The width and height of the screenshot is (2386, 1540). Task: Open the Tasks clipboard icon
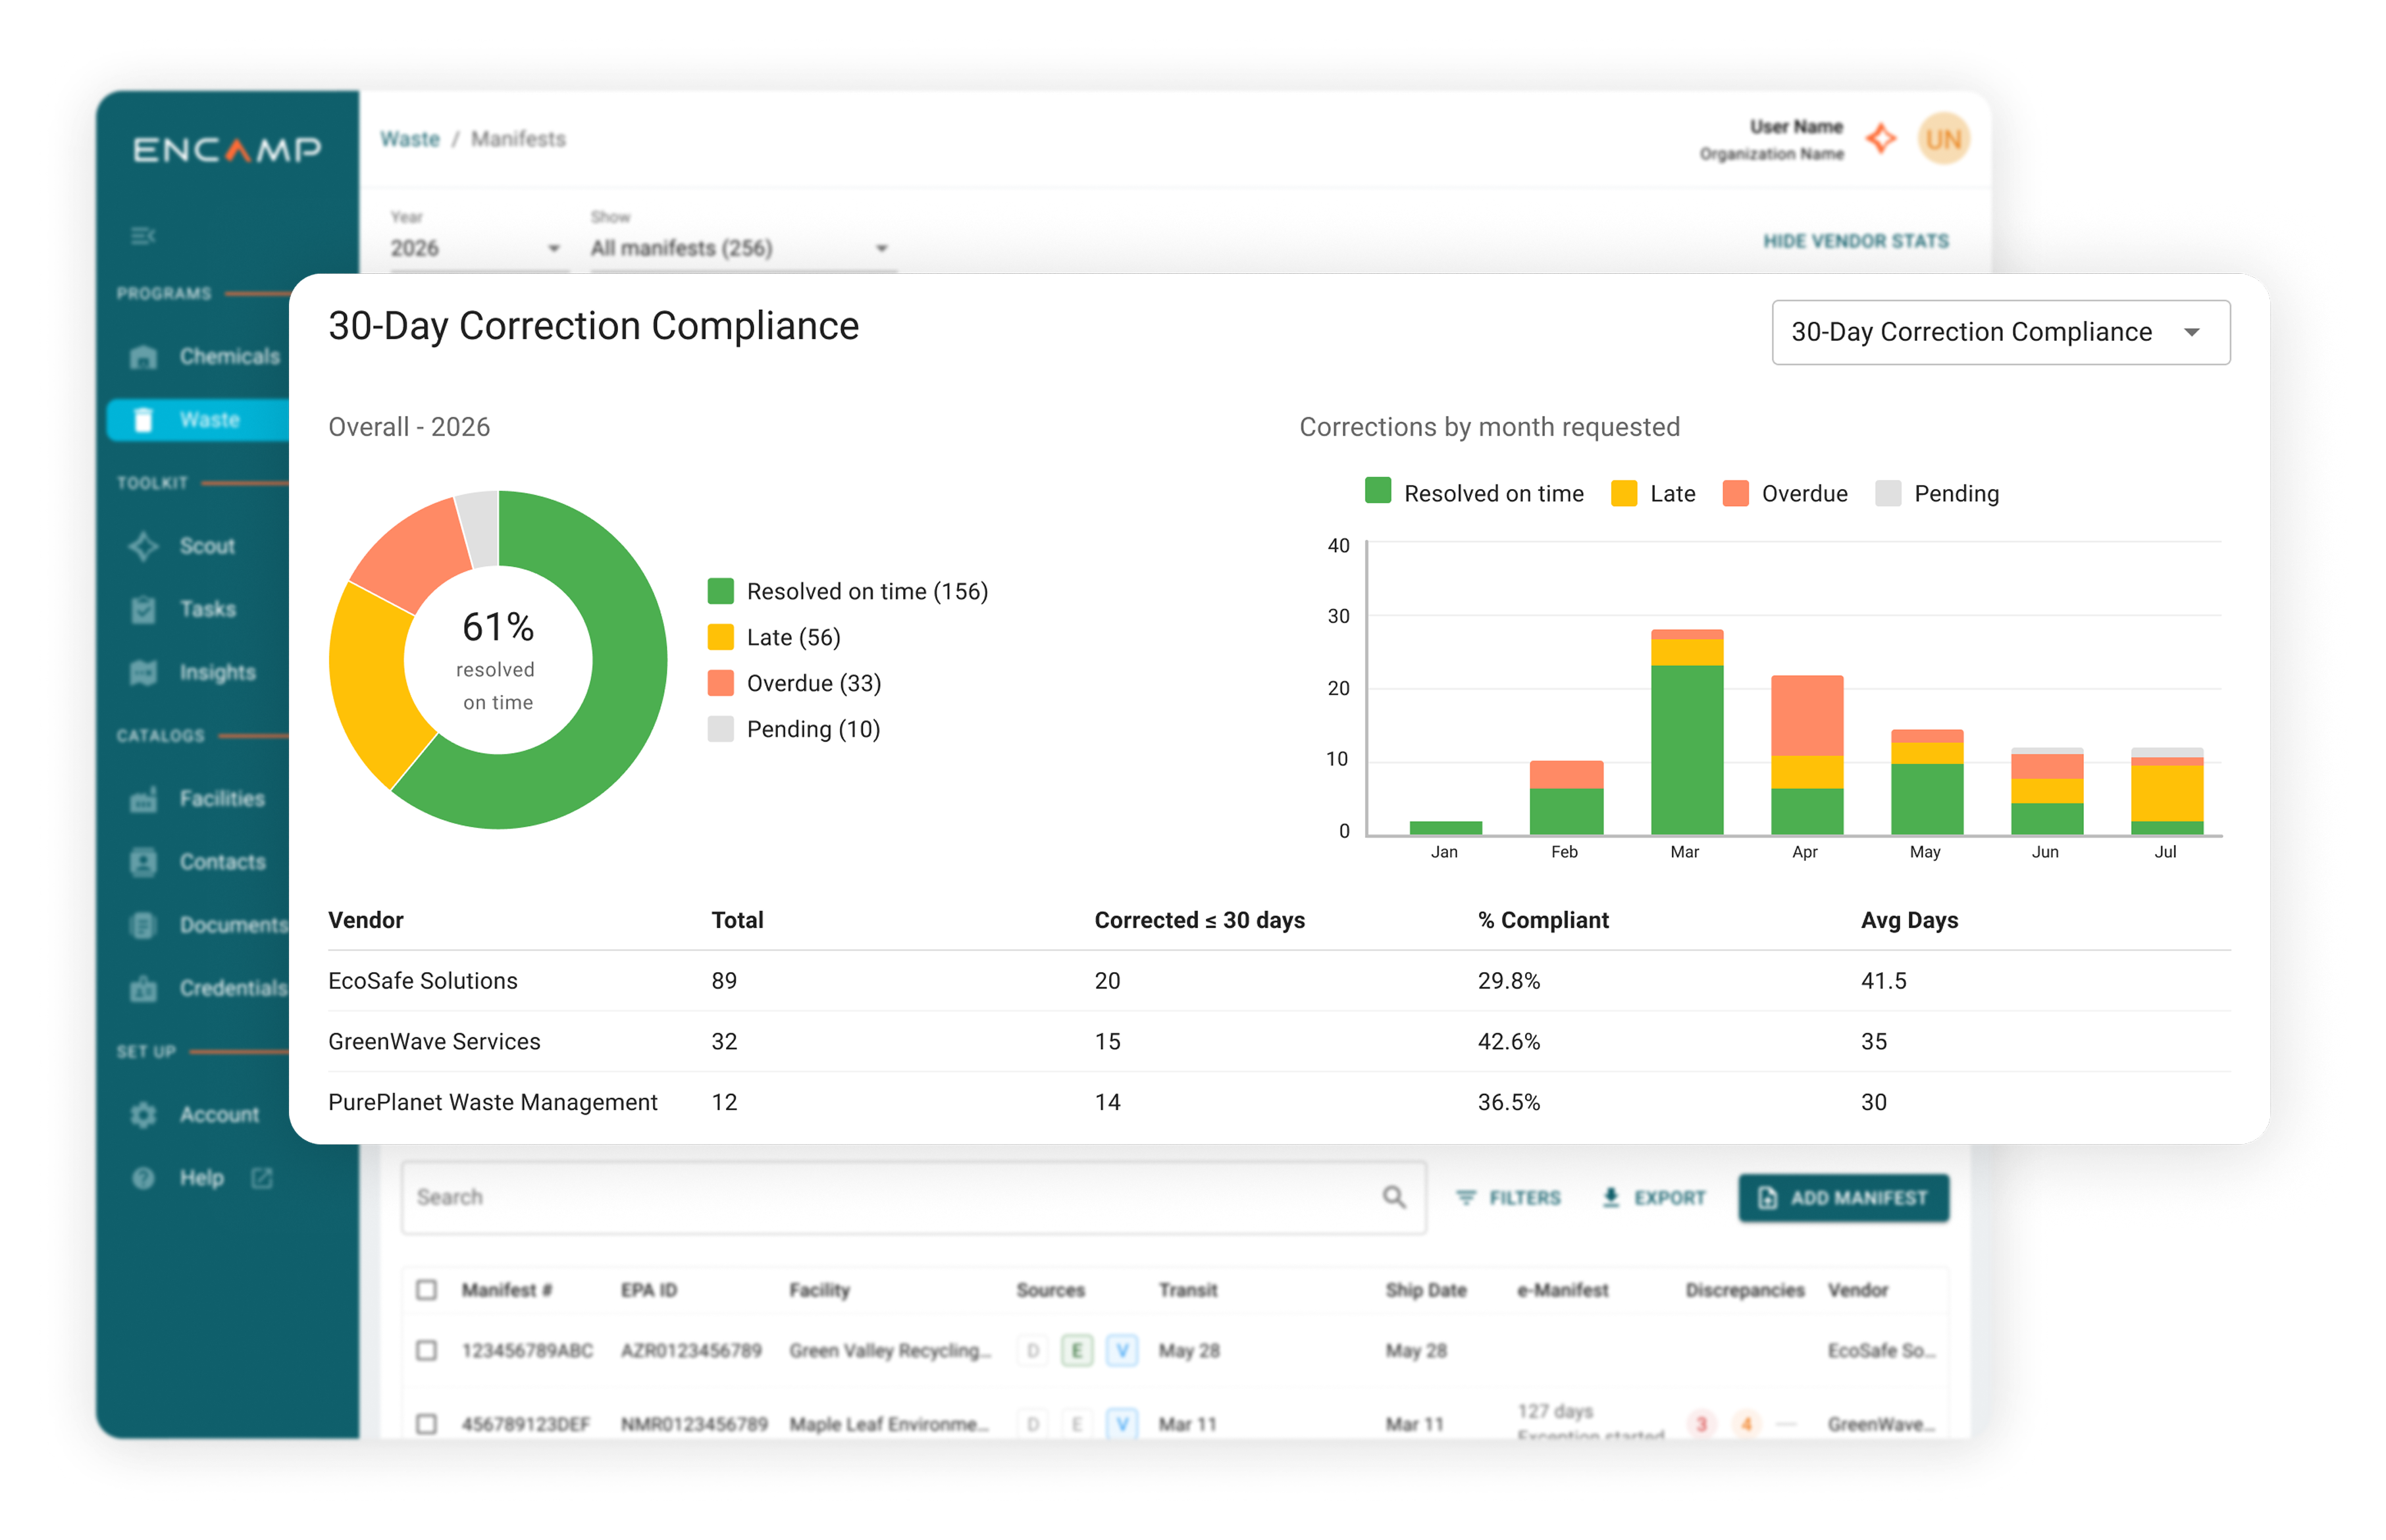tap(143, 609)
